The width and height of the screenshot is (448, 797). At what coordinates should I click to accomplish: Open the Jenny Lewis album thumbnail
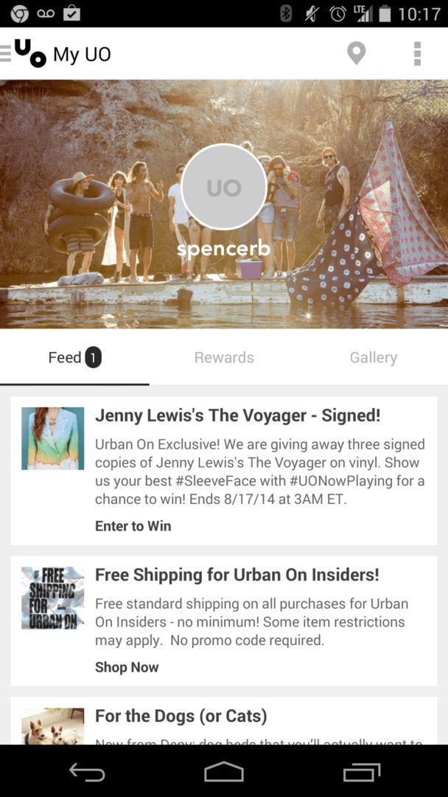(x=53, y=438)
